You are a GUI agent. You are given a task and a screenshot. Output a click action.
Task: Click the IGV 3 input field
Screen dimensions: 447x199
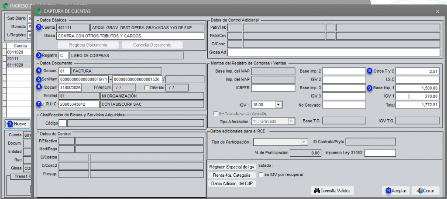[344, 96]
